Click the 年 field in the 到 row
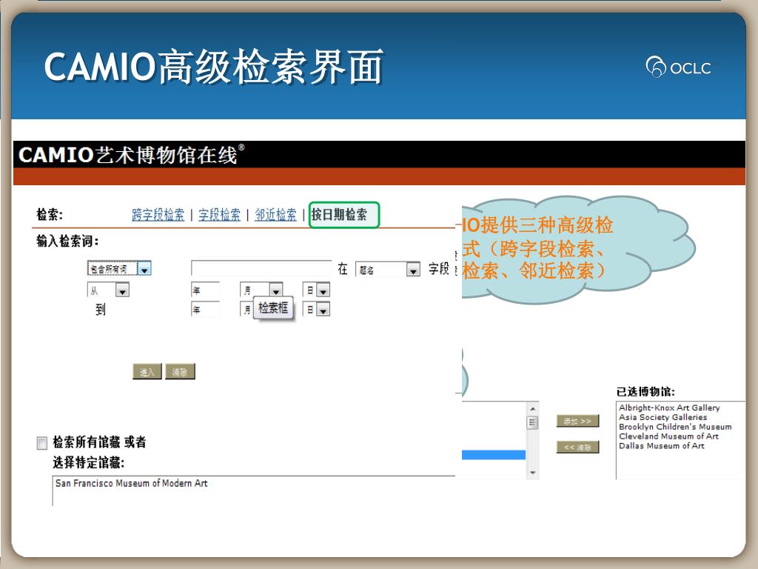The width and height of the screenshot is (758, 569). [205, 309]
